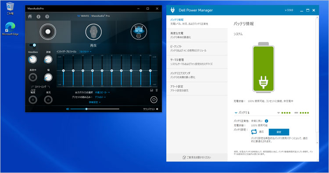Click the knob below MaxxBass (高度中)
329x173 pixels.
(x=33, y=78)
